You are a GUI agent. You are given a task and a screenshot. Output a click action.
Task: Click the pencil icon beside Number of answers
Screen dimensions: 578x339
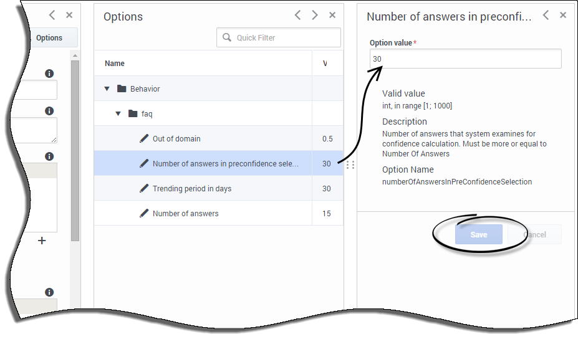144,213
